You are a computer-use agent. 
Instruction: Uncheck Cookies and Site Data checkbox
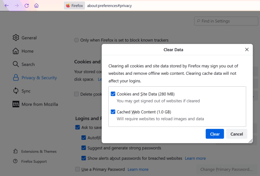(x=113, y=94)
